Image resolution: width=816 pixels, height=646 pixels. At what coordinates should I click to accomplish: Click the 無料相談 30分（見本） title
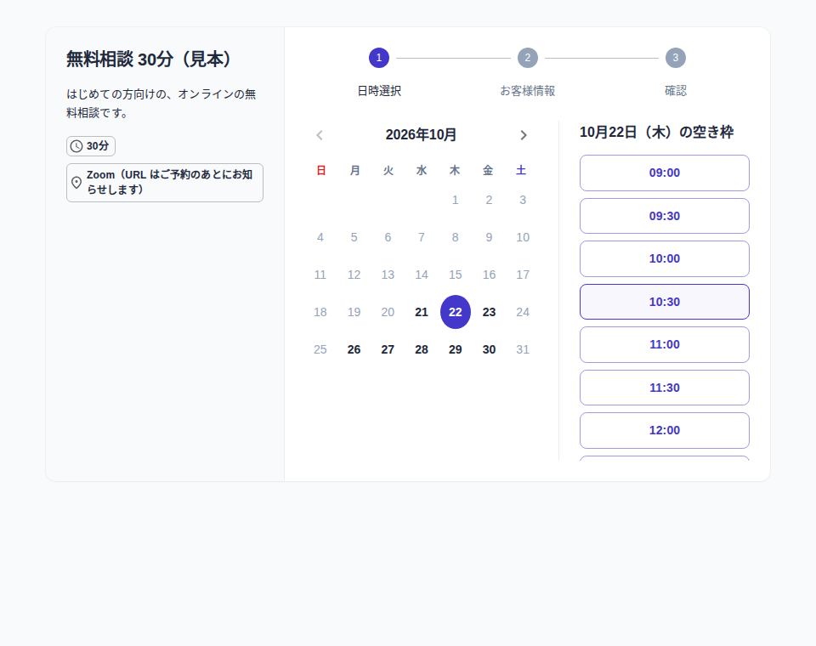(150, 59)
